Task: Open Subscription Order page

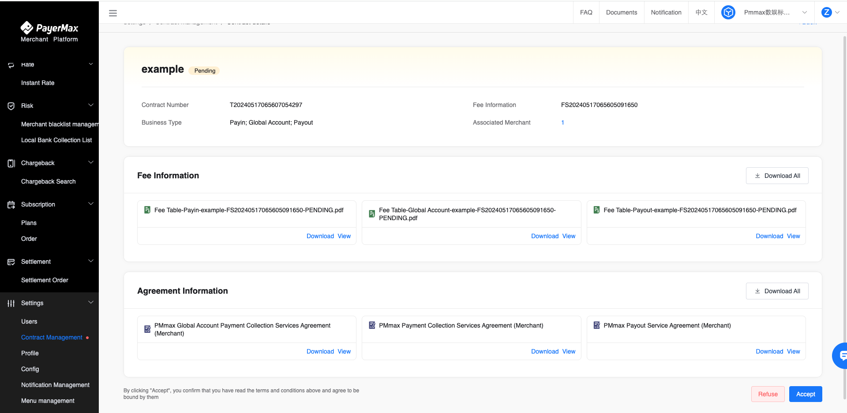Action: coord(29,239)
